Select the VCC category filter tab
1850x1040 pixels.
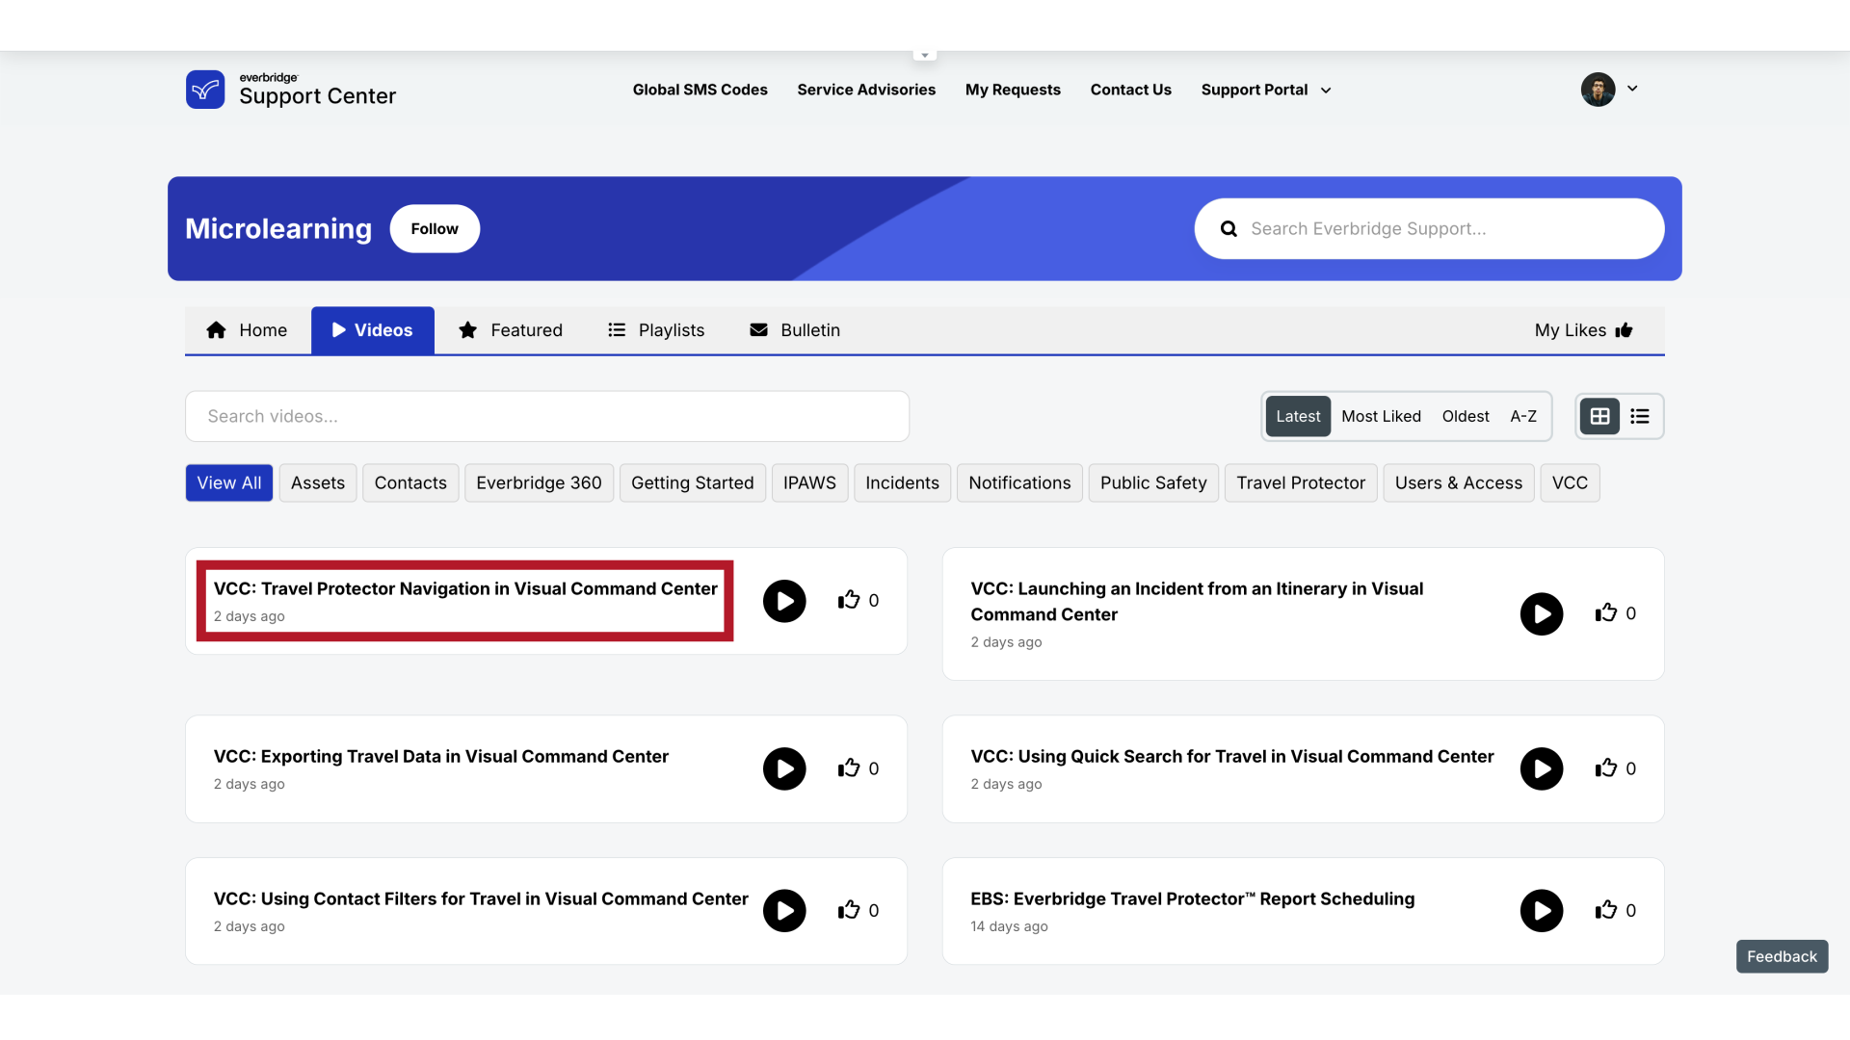[1570, 482]
